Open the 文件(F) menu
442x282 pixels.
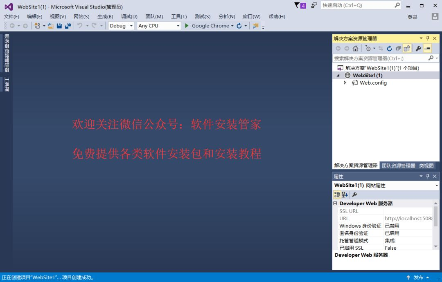(11, 17)
